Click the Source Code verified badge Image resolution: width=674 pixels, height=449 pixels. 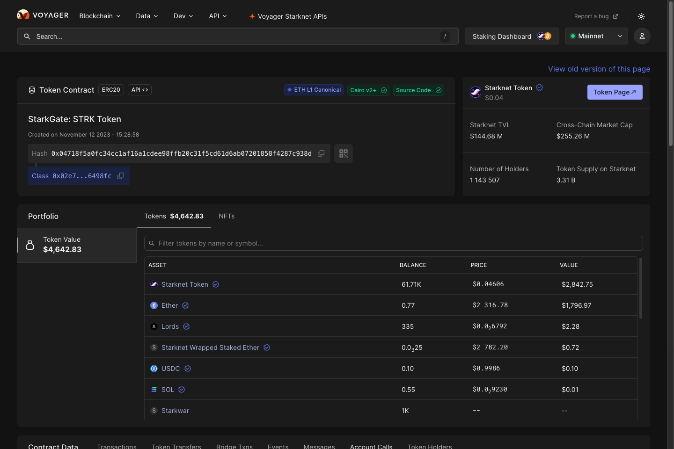pos(418,90)
